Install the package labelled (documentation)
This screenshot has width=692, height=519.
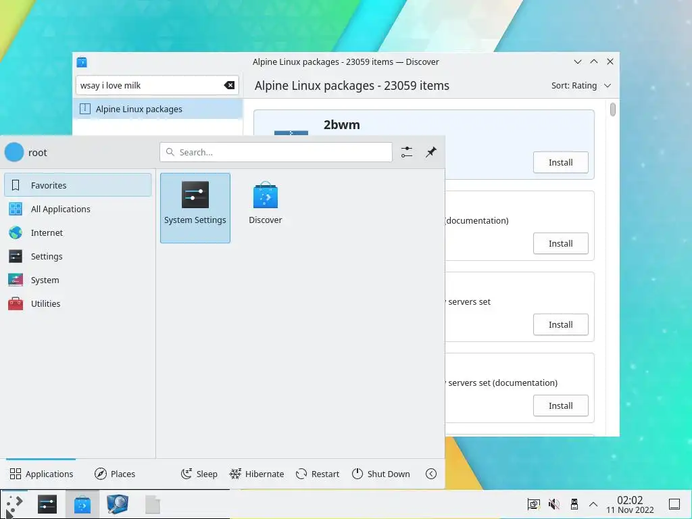point(560,243)
